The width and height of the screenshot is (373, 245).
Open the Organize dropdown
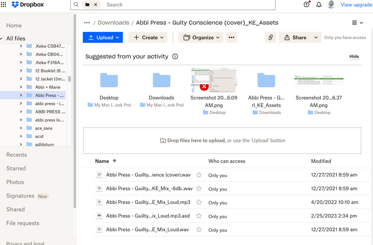point(201,38)
